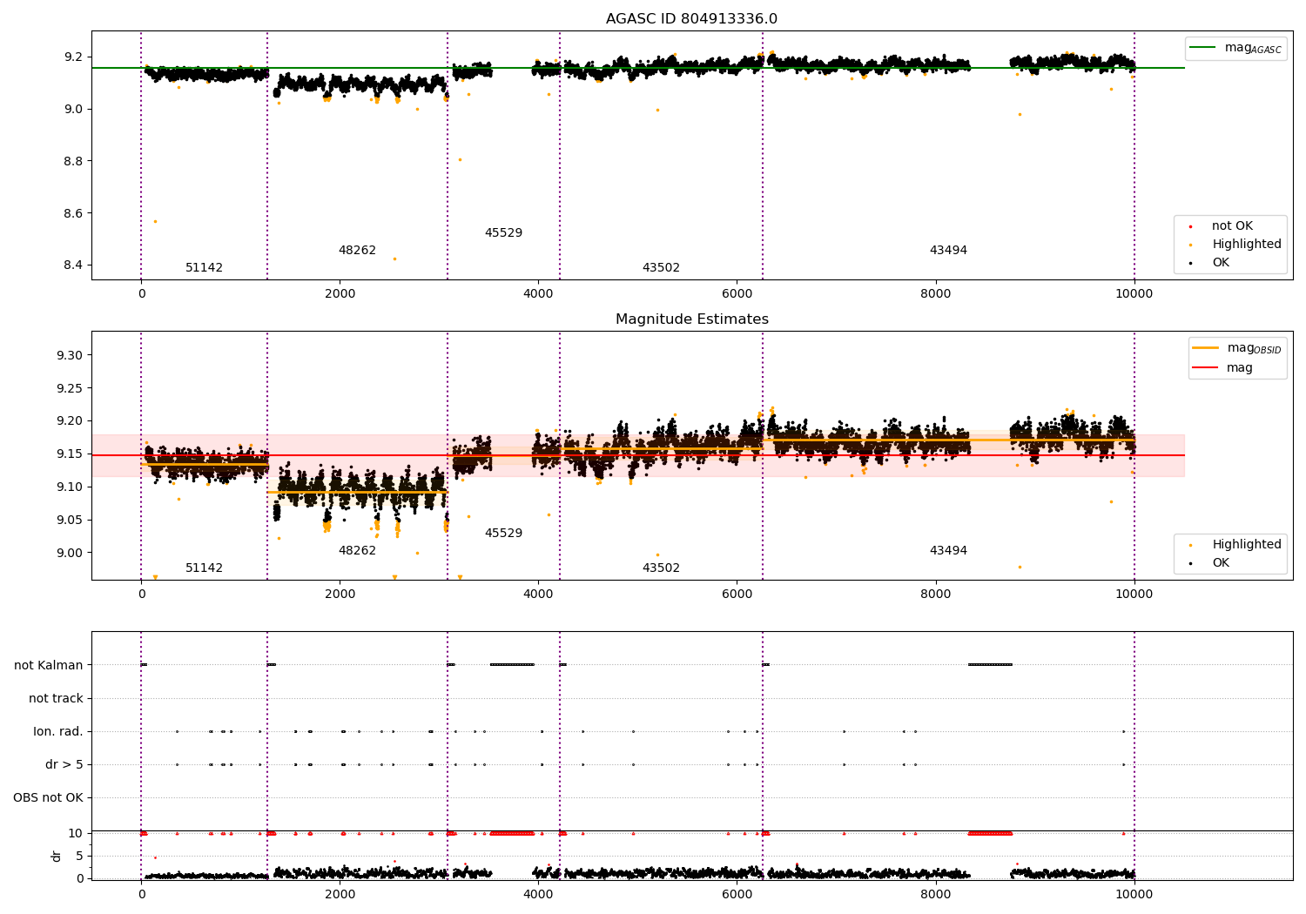This screenshot has width=1306, height=914.
Task: Click the 'OBS not OK' axis label
Action: click(x=48, y=797)
